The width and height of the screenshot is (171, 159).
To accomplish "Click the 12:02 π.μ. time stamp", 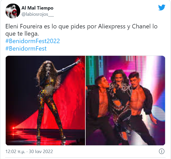I will (x=15, y=152).
